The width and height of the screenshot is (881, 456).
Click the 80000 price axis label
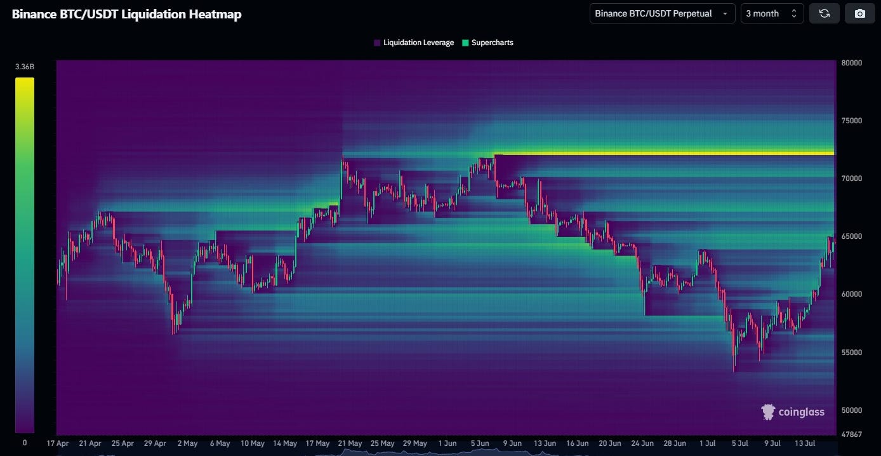click(x=852, y=63)
